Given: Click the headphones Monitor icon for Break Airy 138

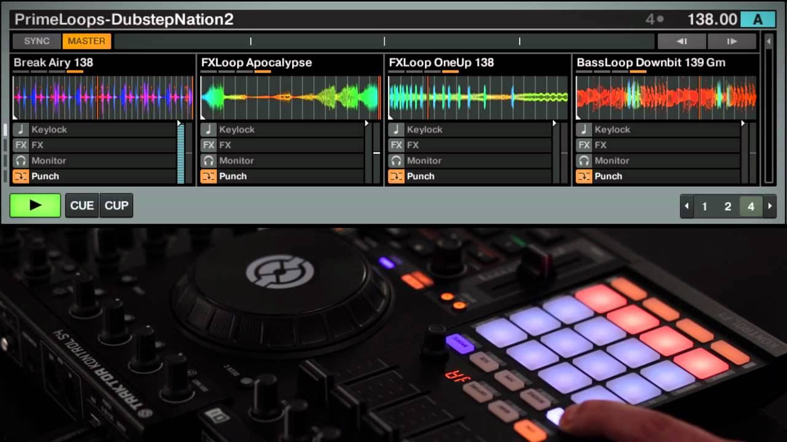Looking at the screenshot, I should click(21, 161).
